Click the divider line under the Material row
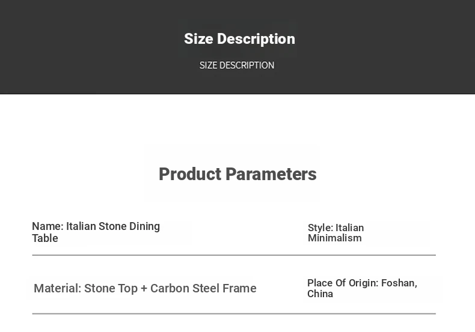475x332 pixels. 234,314
